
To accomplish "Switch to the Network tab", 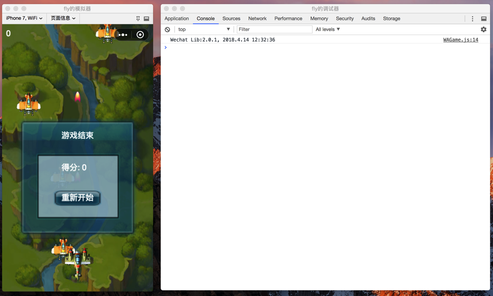I will pyautogui.click(x=257, y=18).
